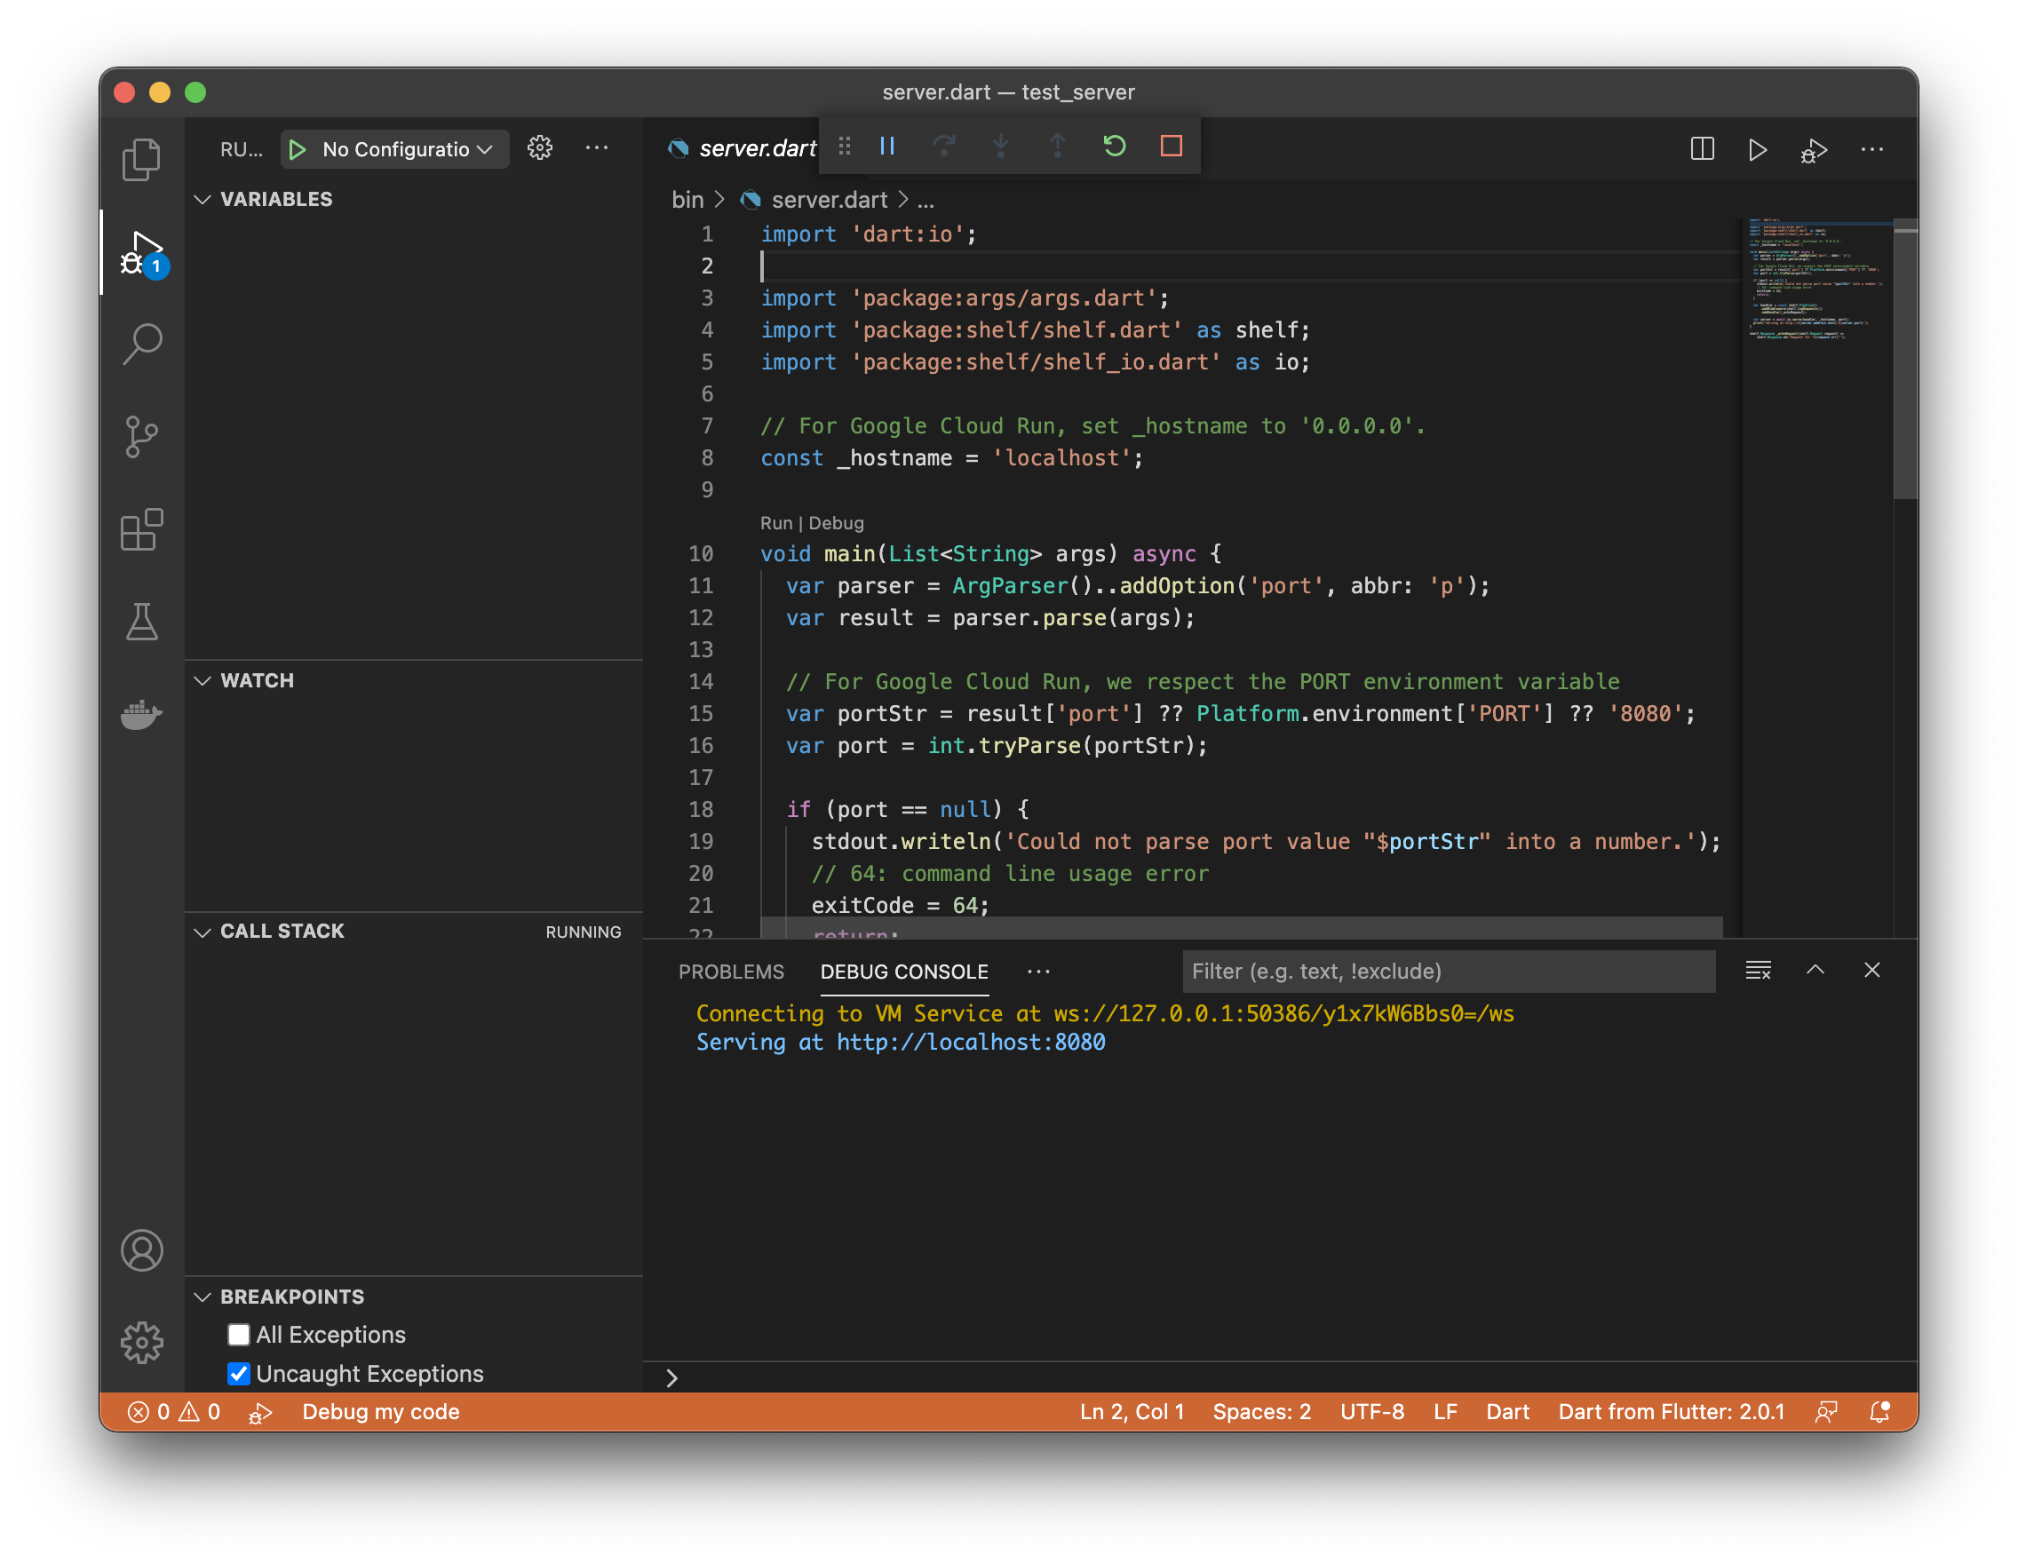Select the DEBUG CONSOLE tab
This screenshot has width=2018, height=1563.
903,971
